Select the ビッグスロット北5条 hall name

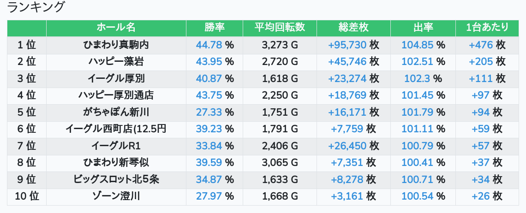tap(116, 179)
